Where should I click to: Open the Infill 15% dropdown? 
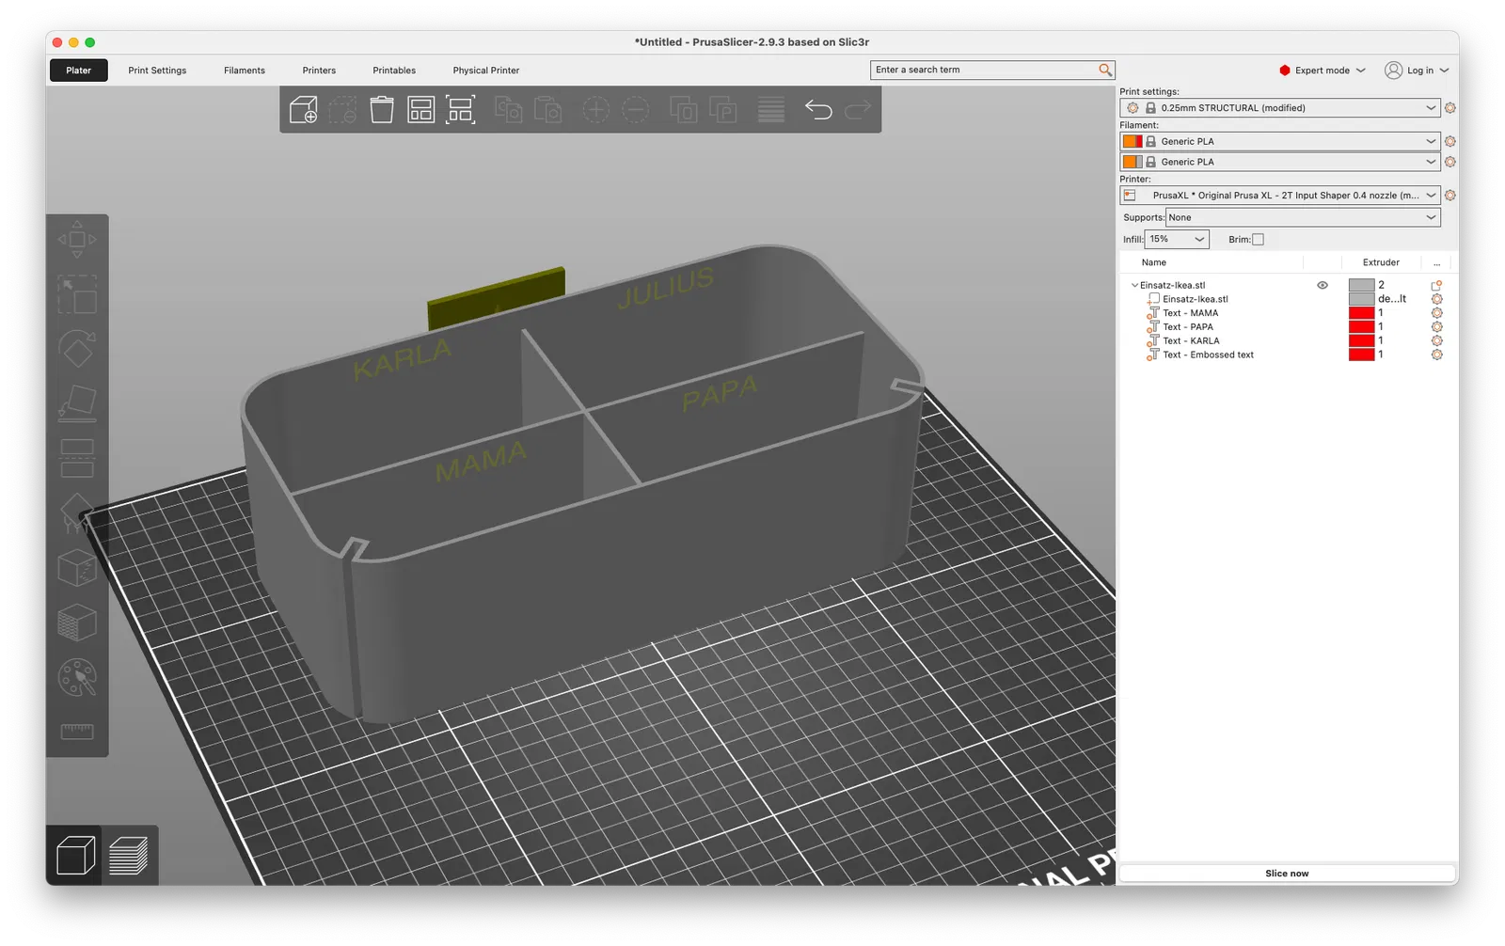coord(1176,240)
